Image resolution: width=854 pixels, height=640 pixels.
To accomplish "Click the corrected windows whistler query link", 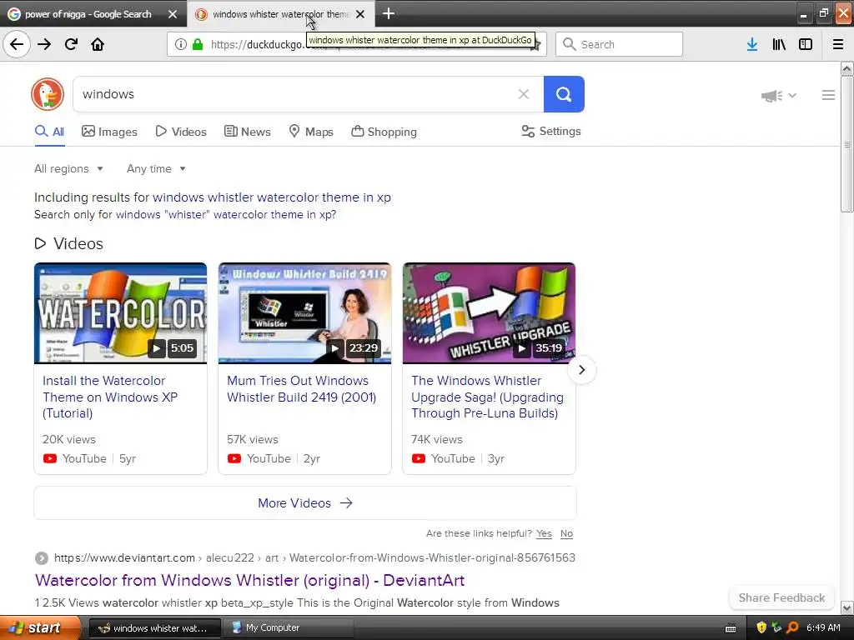I will click(272, 197).
